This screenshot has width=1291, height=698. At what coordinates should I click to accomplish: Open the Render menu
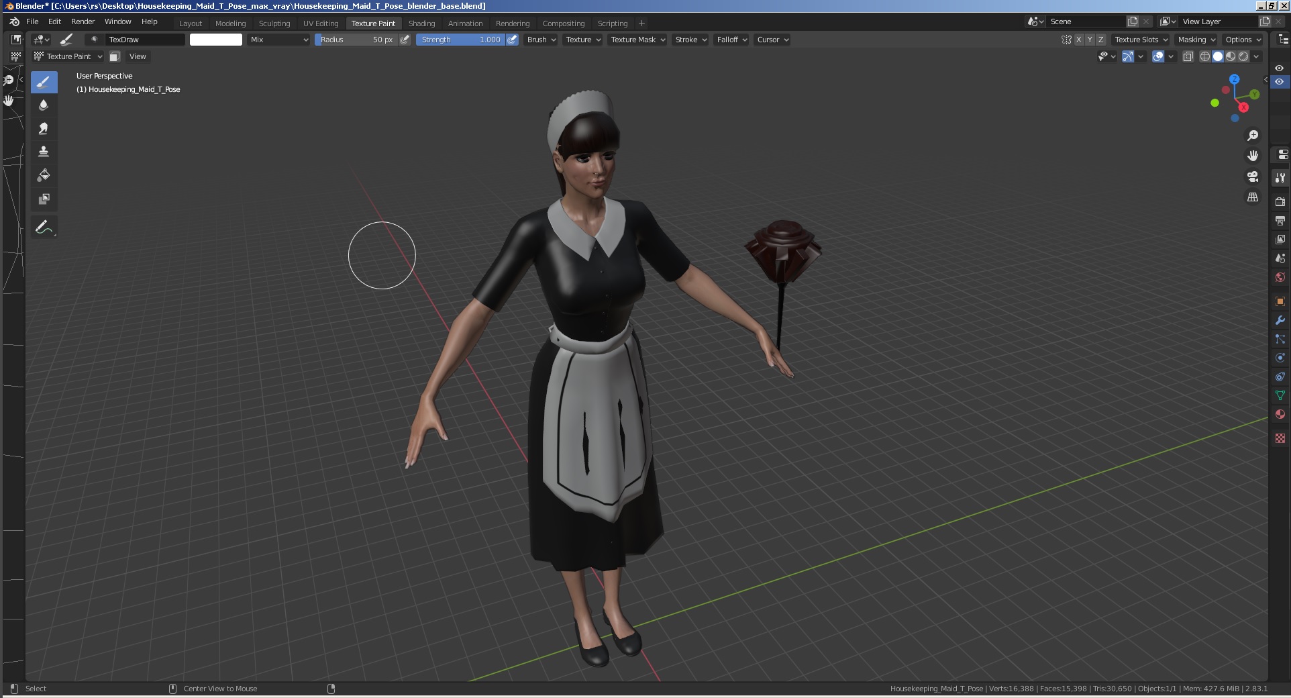(x=83, y=21)
